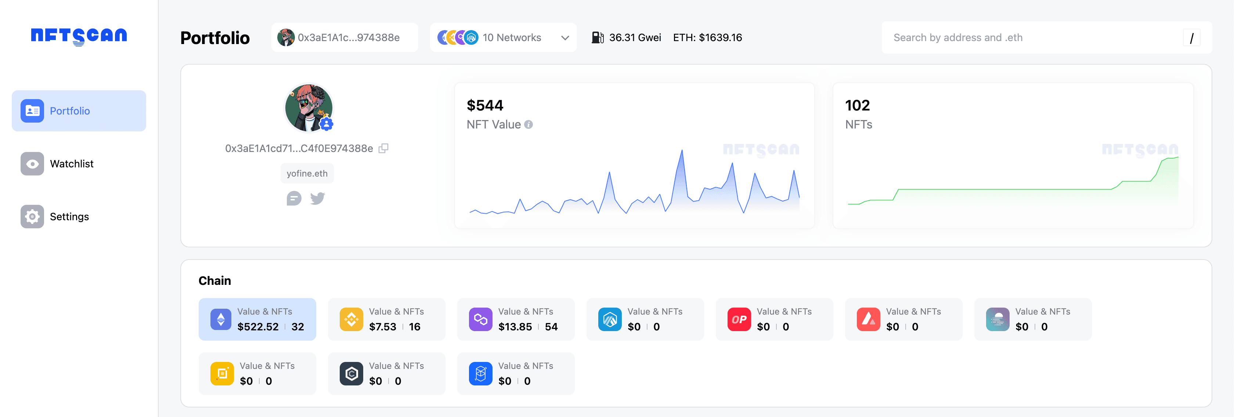Image resolution: width=1234 pixels, height=417 pixels.
Task: Open the Portfolio sidebar item
Action: pos(79,111)
